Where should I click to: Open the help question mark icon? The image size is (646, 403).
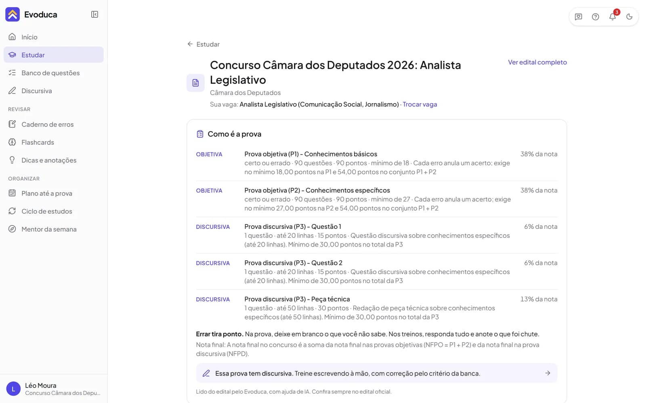click(x=596, y=17)
